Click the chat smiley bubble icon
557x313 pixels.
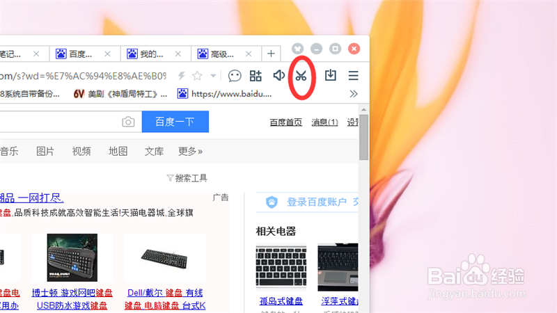pos(235,76)
